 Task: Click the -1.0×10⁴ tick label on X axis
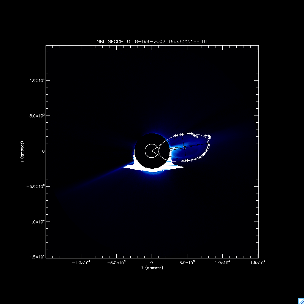(81, 263)
